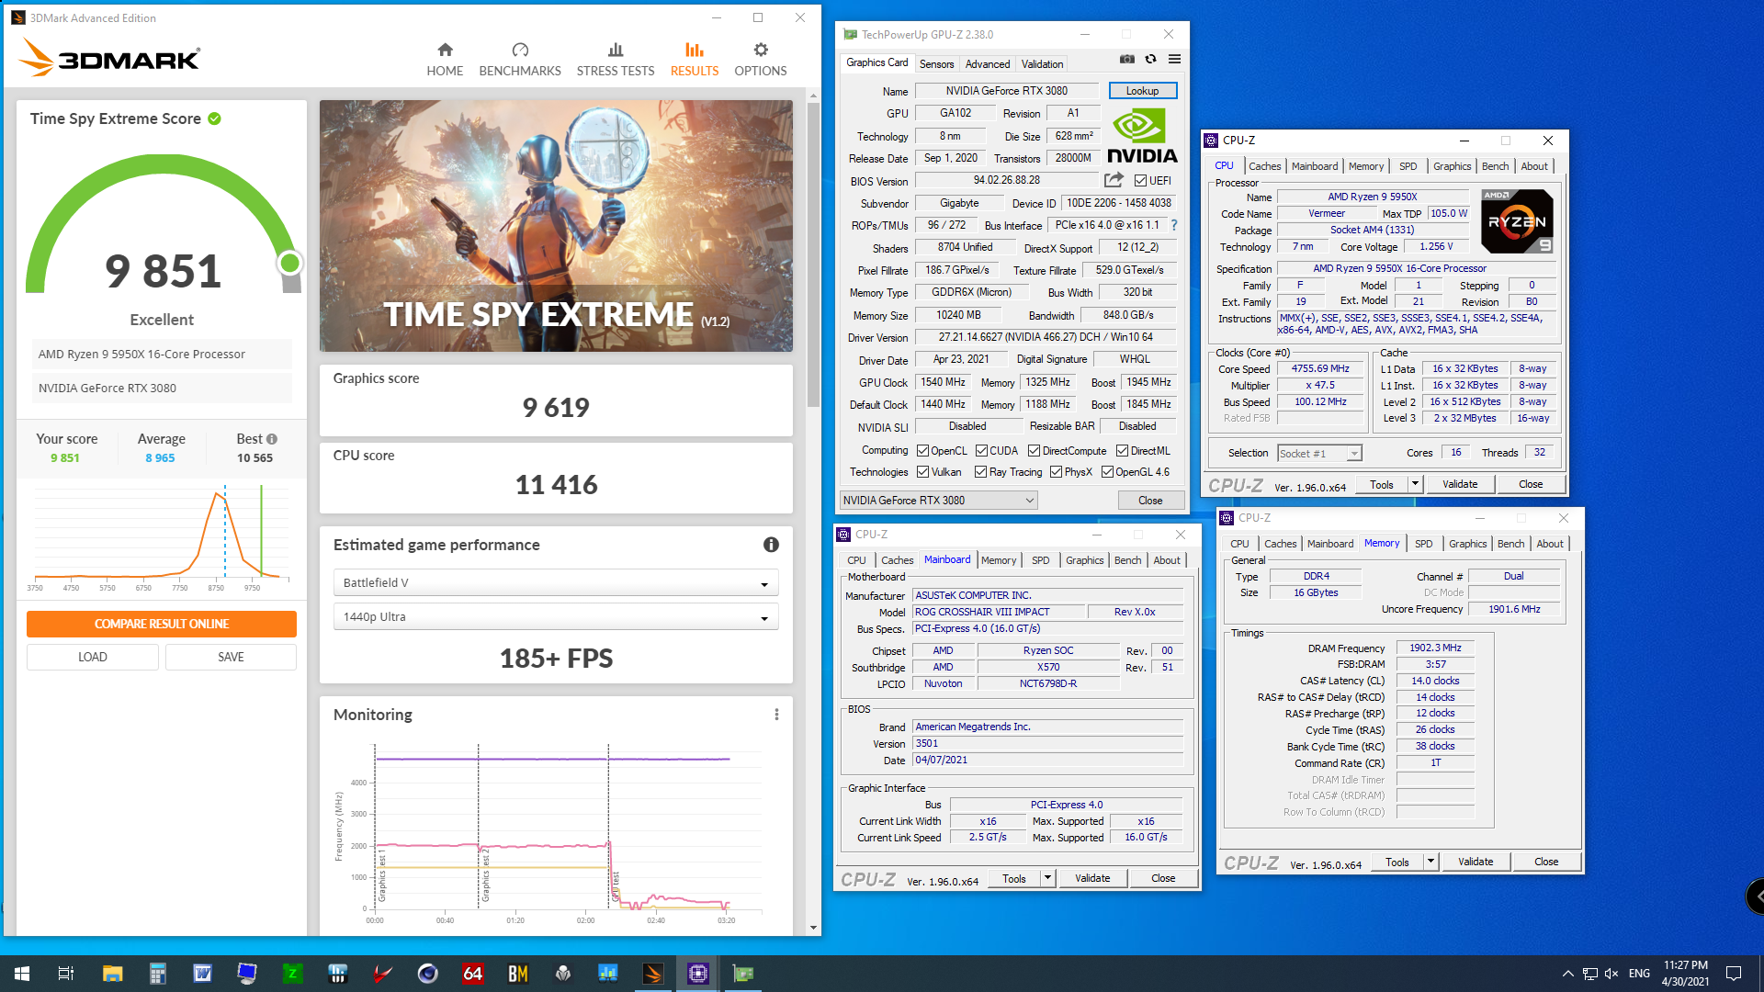Toggle the OpenGL 4.6 checkbox

[x=1107, y=472]
